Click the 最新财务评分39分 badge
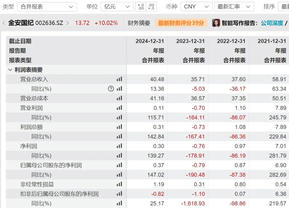The image size is (289, 208). pyautogui.click(x=181, y=23)
